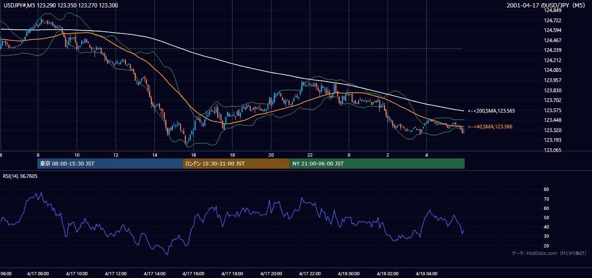Click price axis value 124.722

pyautogui.click(x=552, y=20)
